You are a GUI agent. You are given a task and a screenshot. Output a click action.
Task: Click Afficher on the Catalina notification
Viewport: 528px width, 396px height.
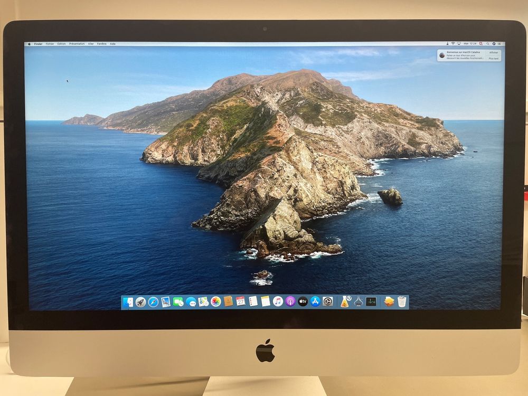point(494,52)
